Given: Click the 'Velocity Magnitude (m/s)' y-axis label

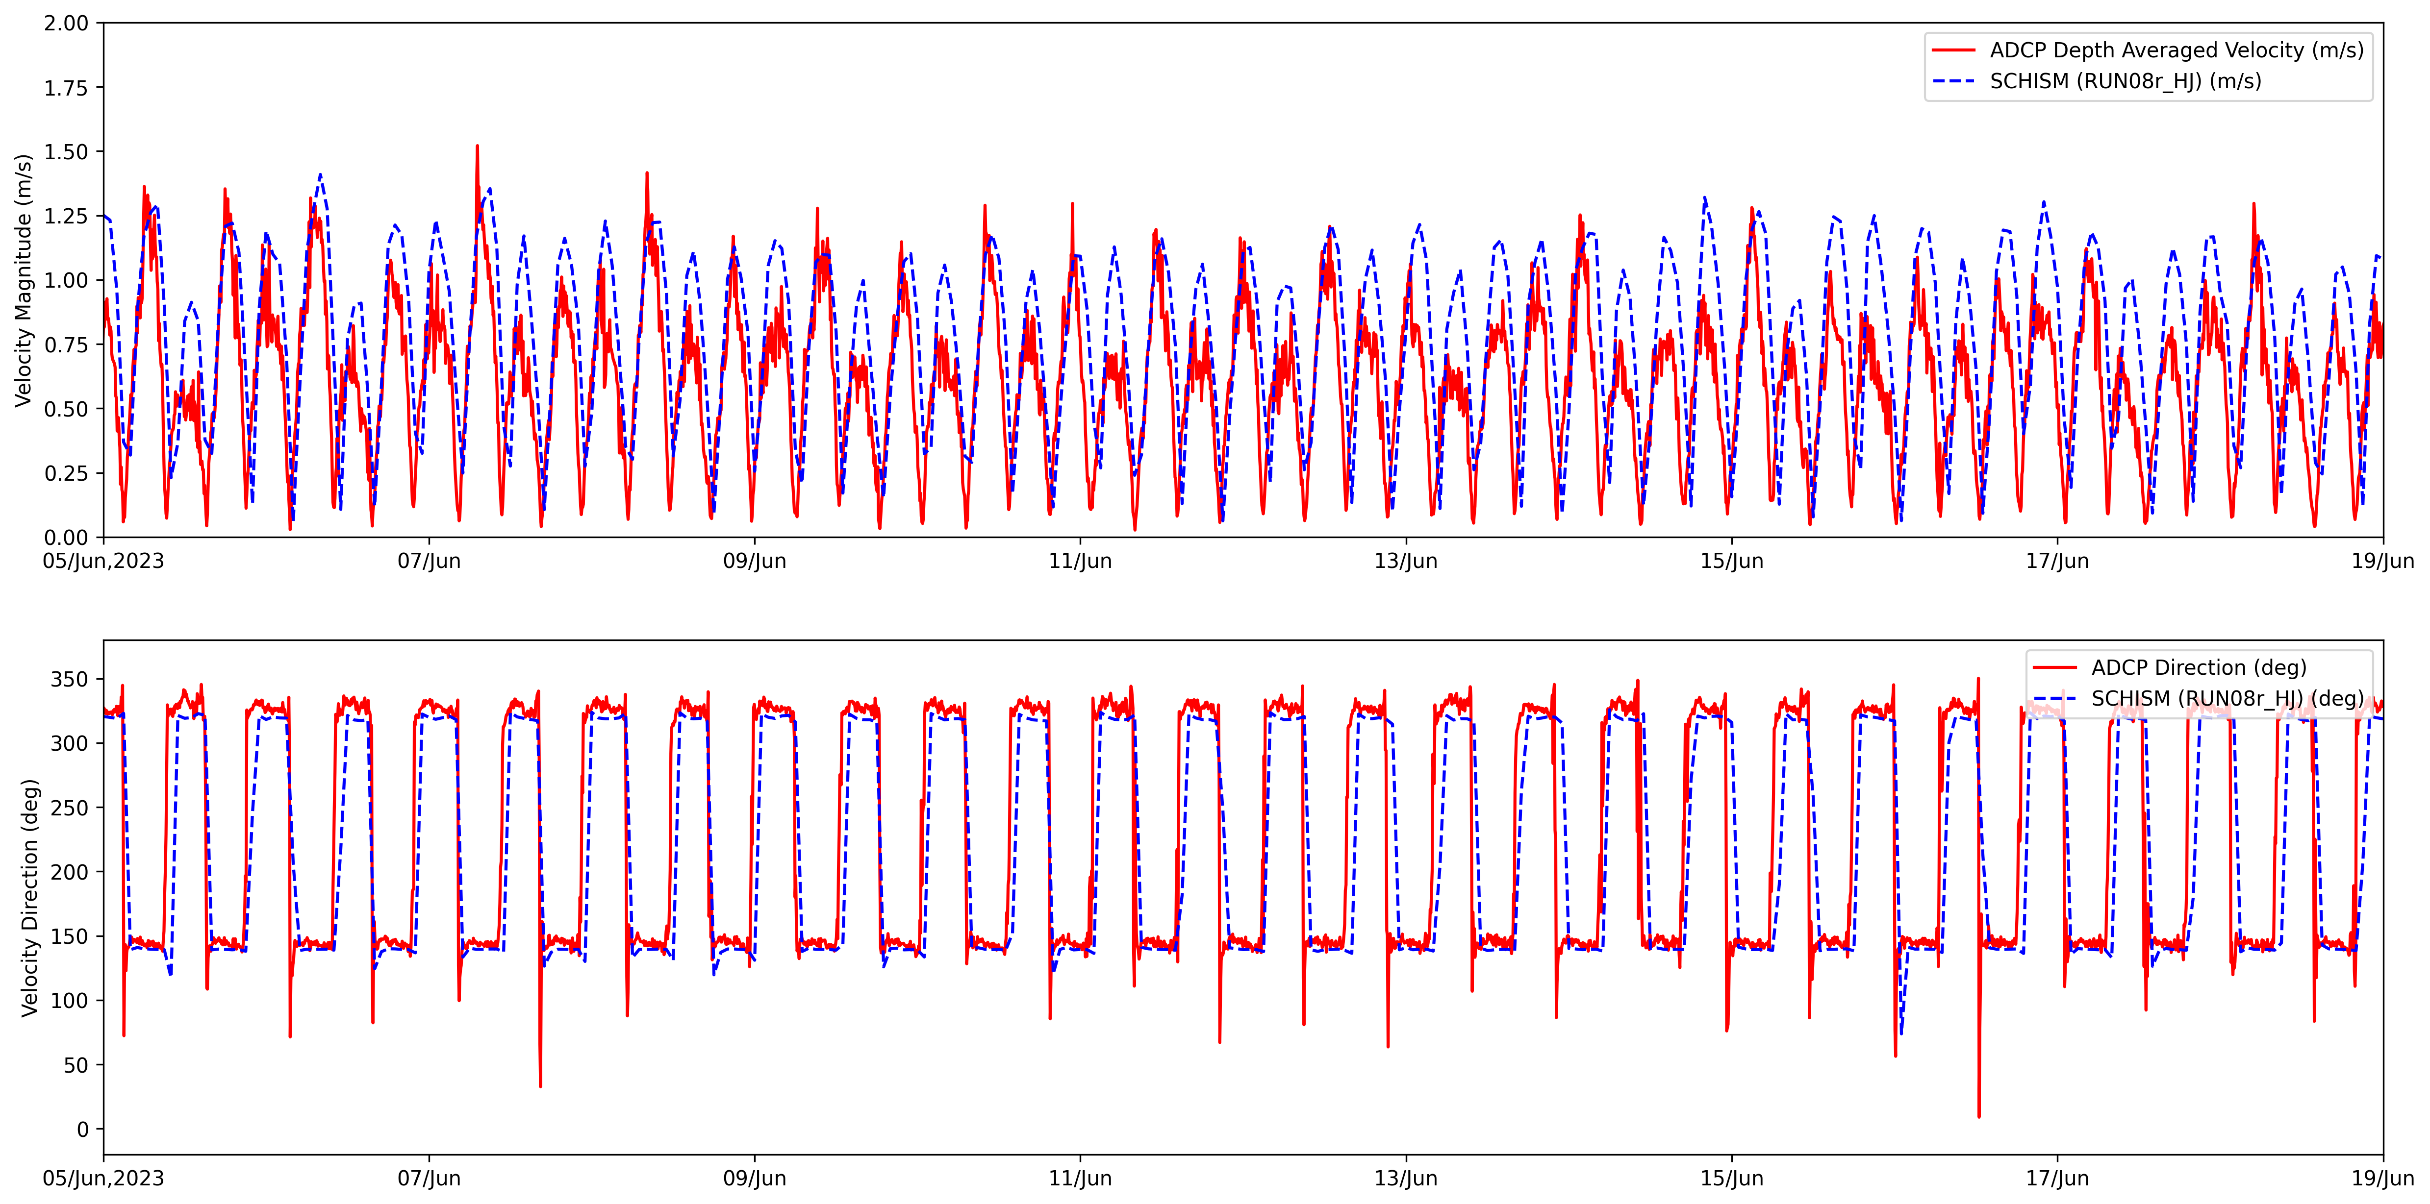Looking at the screenshot, I should [x=24, y=280].
